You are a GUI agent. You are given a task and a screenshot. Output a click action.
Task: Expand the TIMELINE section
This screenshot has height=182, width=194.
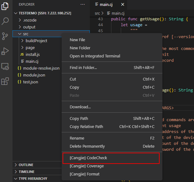(27, 172)
